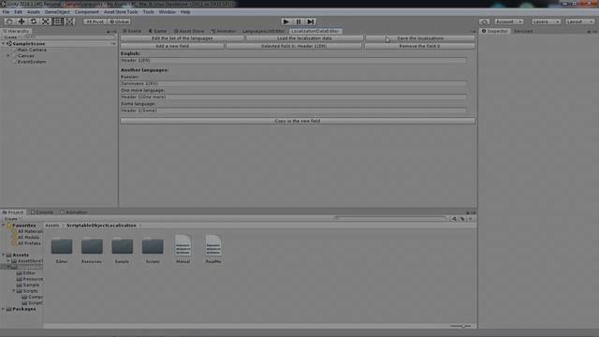
Task: Open the Asset Store Tools menu
Action: [x=121, y=12]
